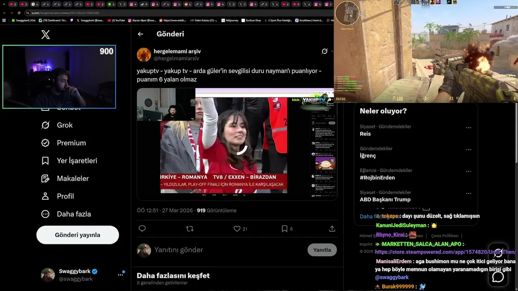Click the 919 Görüntüleme view count
Viewport: 518px width, 291px height.
point(217,211)
